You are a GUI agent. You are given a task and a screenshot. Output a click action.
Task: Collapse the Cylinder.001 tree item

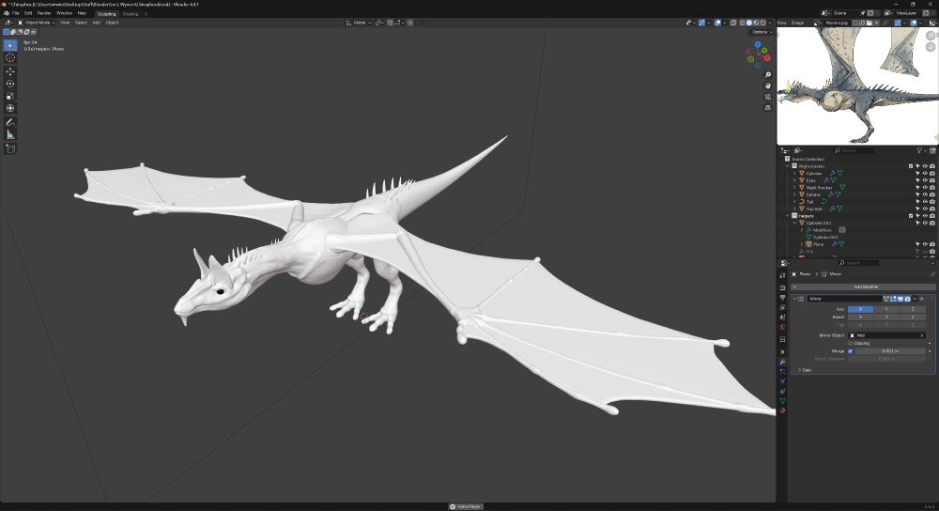[x=794, y=223]
